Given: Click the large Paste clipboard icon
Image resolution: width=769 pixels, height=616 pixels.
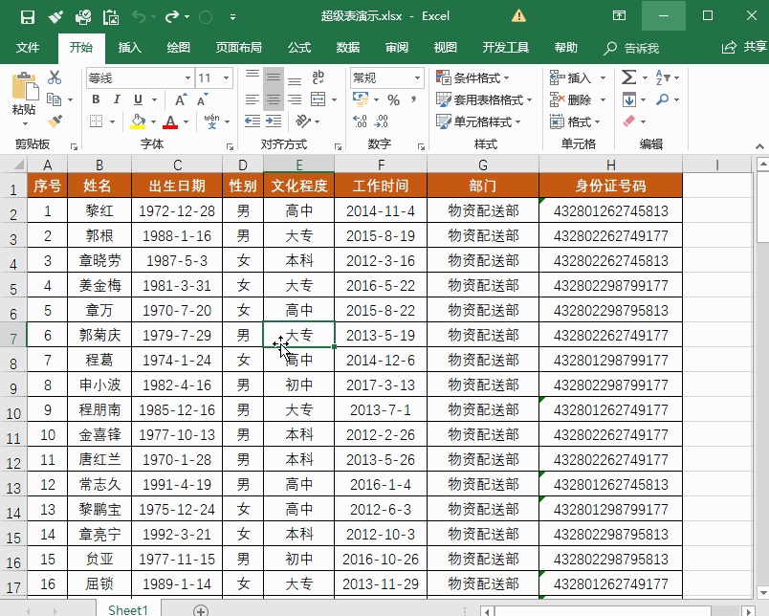Looking at the screenshot, I should tap(25, 87).
